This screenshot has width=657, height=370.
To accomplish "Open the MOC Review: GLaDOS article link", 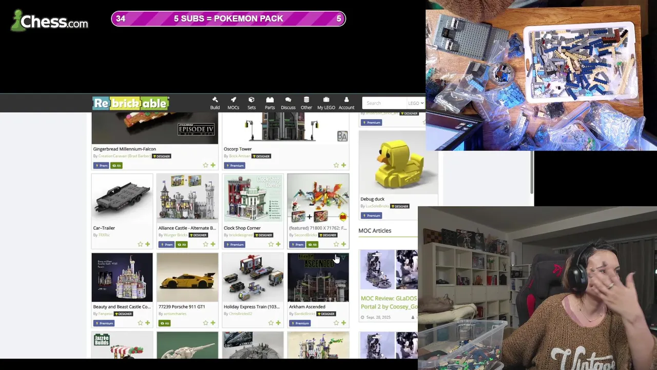I will pos(389,302).
